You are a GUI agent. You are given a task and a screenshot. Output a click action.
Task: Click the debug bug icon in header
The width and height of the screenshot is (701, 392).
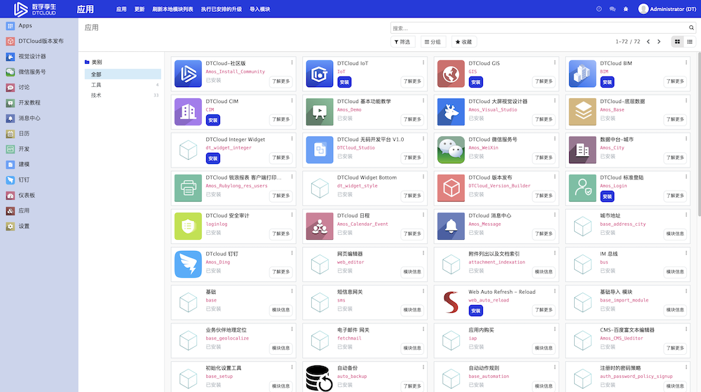click(625, 9)
